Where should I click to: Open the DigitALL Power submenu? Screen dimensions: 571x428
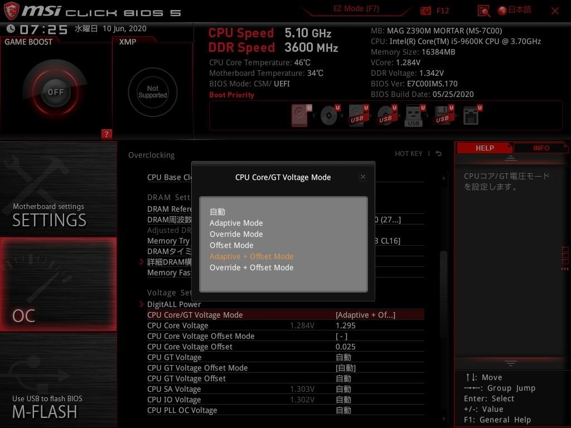pyautogui.click(x=173, y=304)
